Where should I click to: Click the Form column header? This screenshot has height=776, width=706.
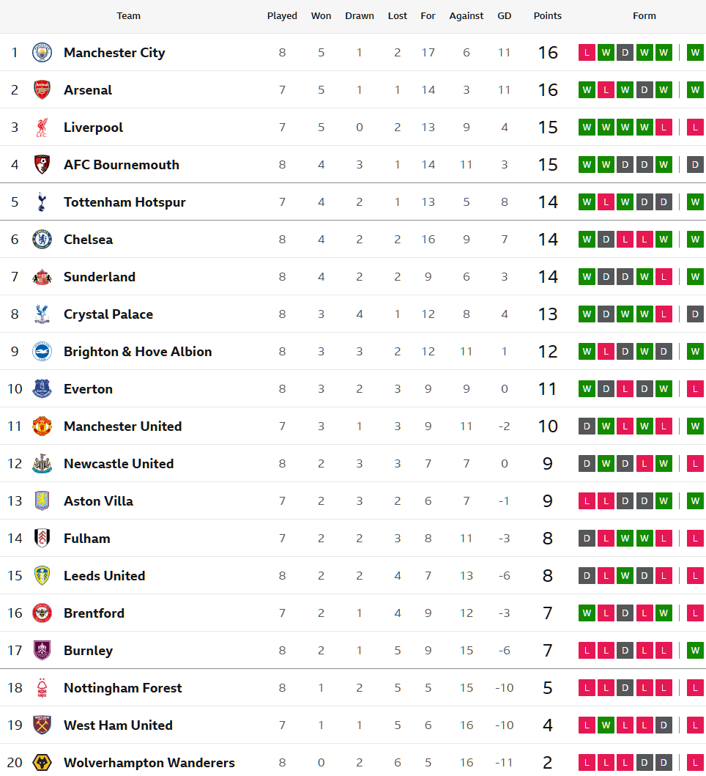tap(644, 15)
